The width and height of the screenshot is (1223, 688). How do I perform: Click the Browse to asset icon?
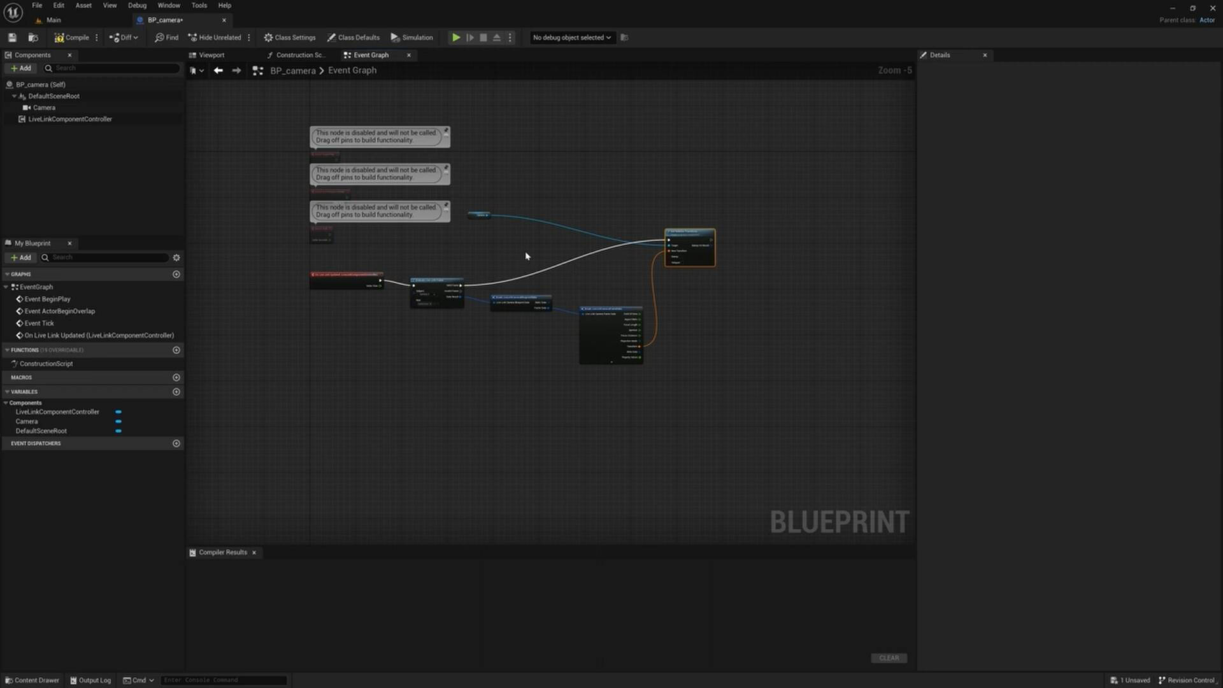(x=34, y=38)
